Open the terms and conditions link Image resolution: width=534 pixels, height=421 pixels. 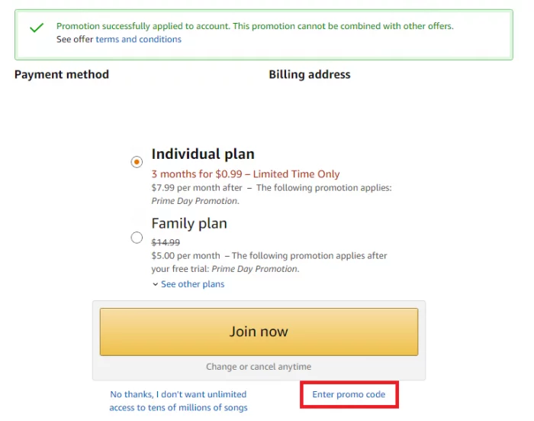click(138, 39)
